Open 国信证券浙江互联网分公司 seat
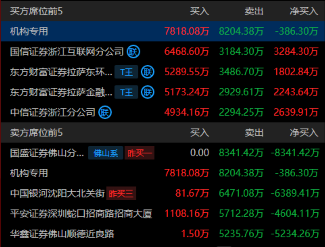 pyautogui.click(x=67, y=51)
